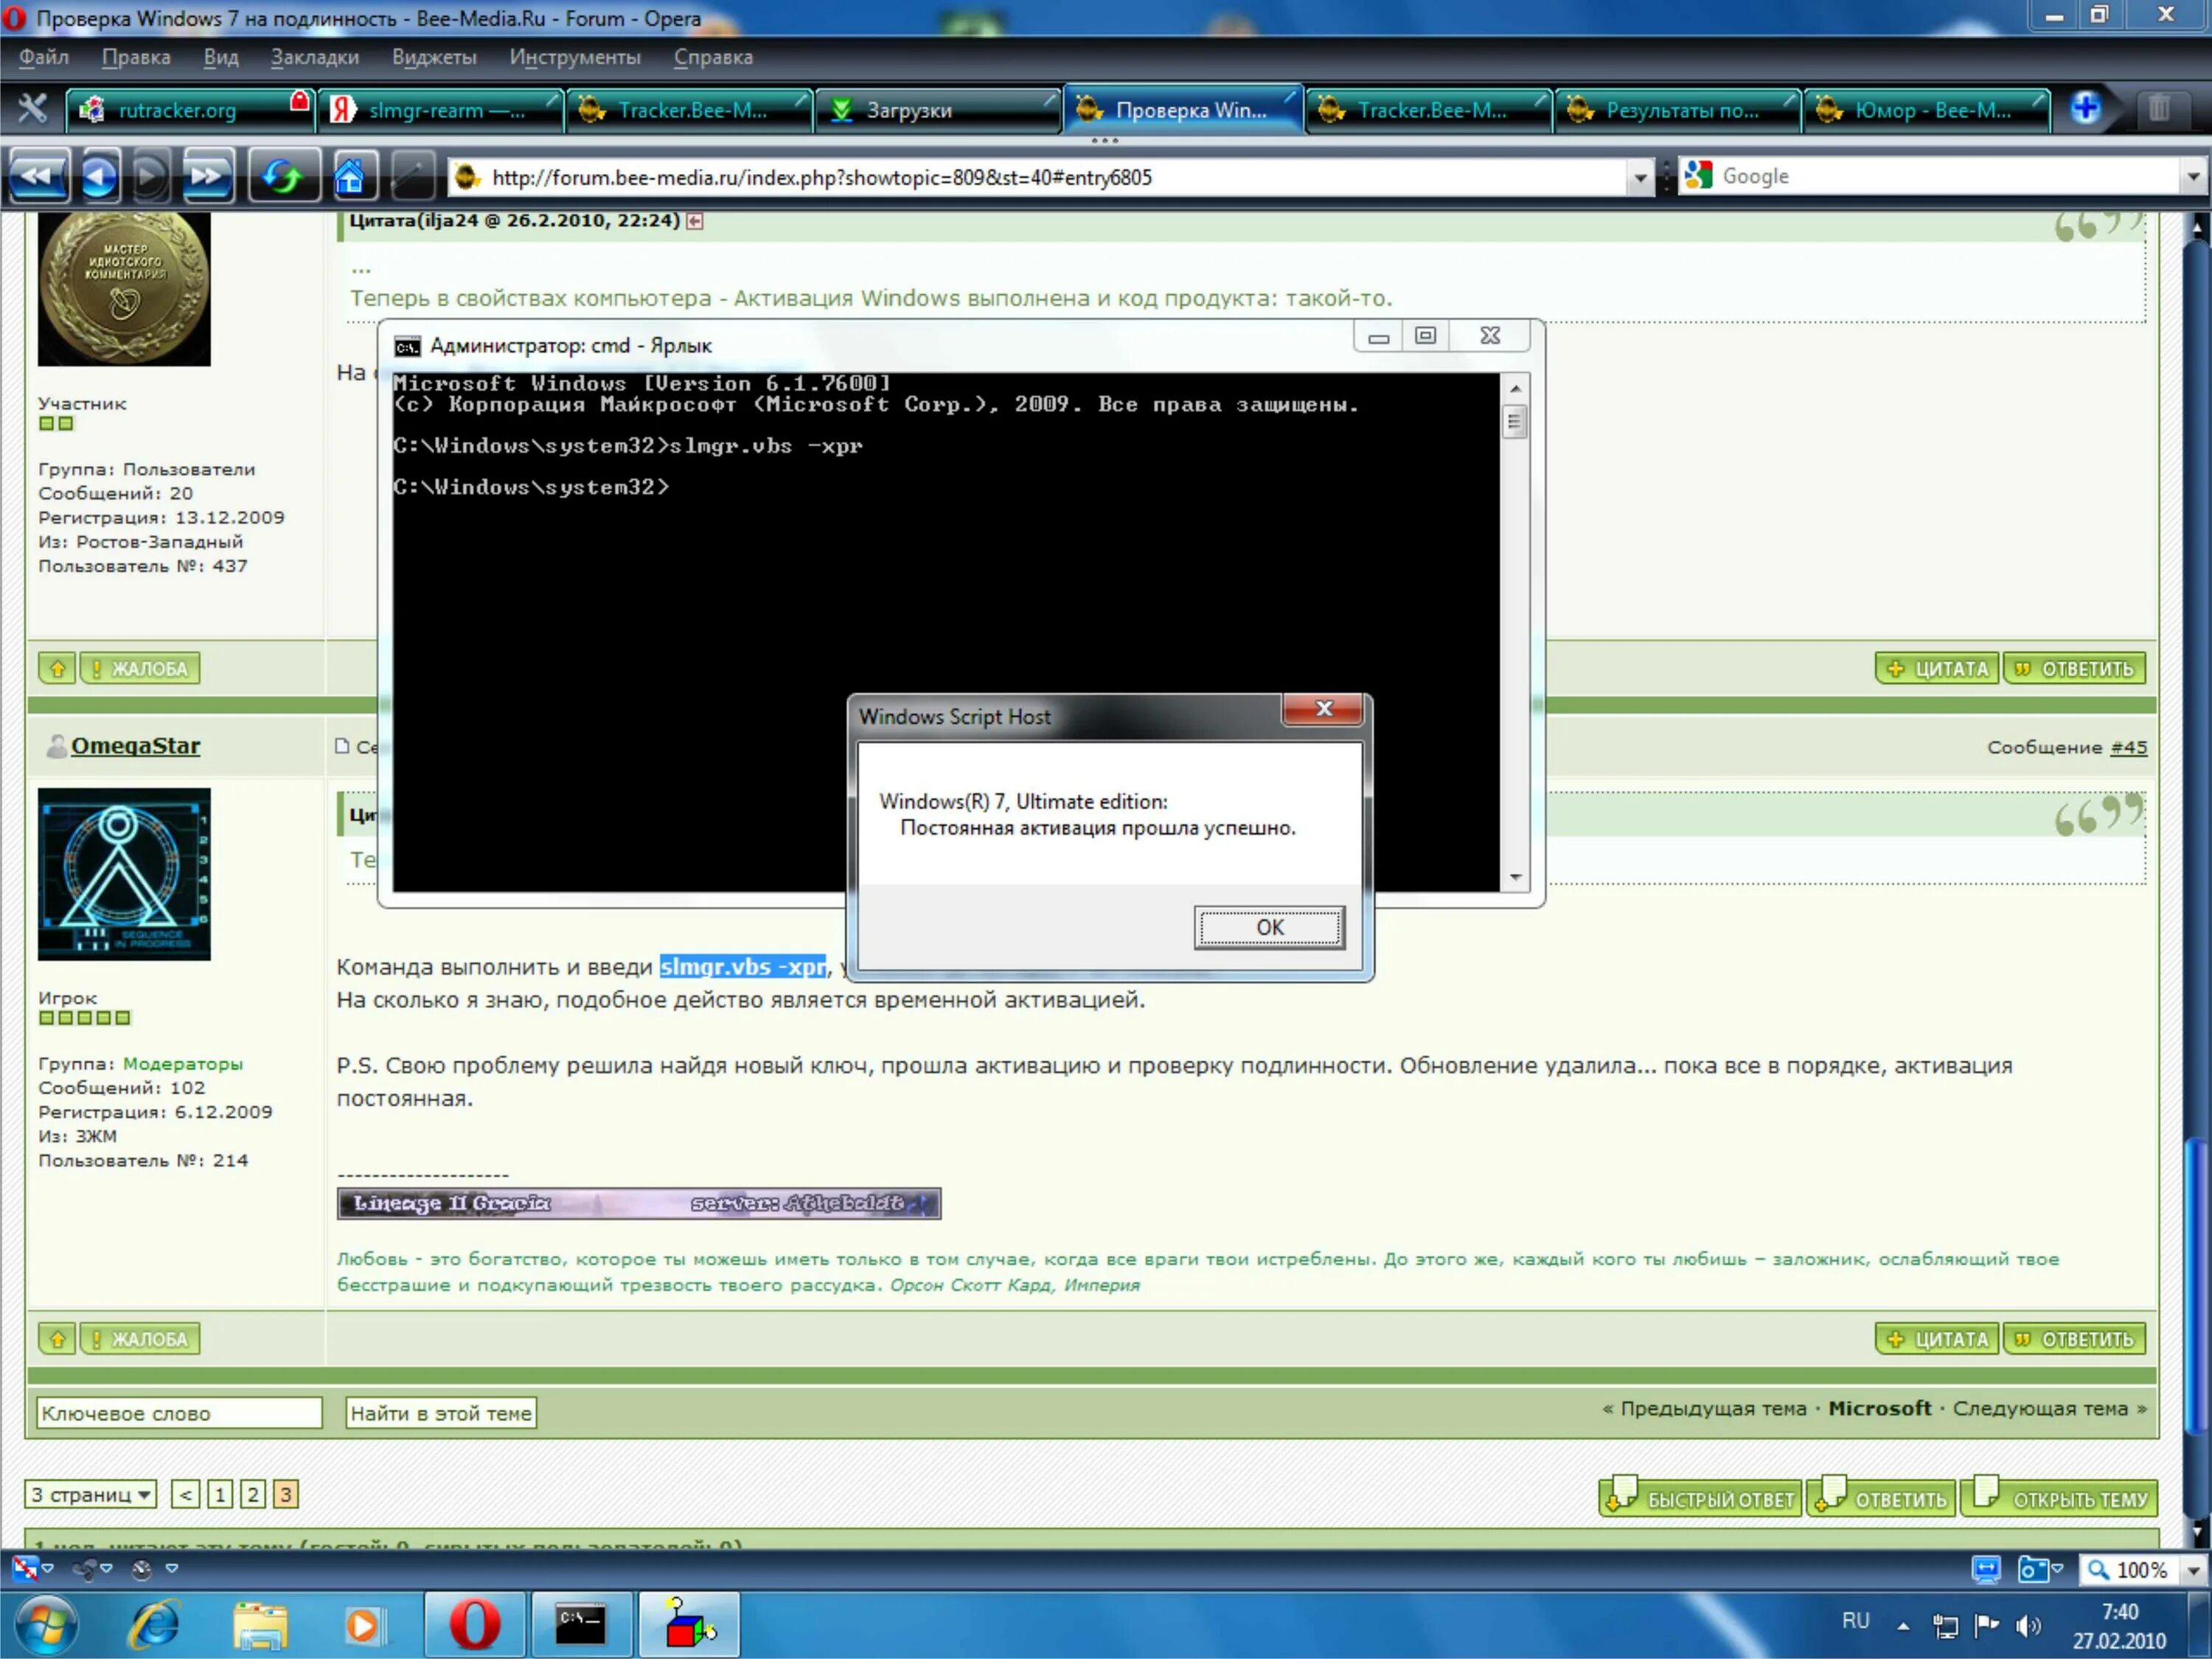Click ЦИТАТА in OmegaStar's post footer
The image size is (2212, 1659).
(1937, 1338)
